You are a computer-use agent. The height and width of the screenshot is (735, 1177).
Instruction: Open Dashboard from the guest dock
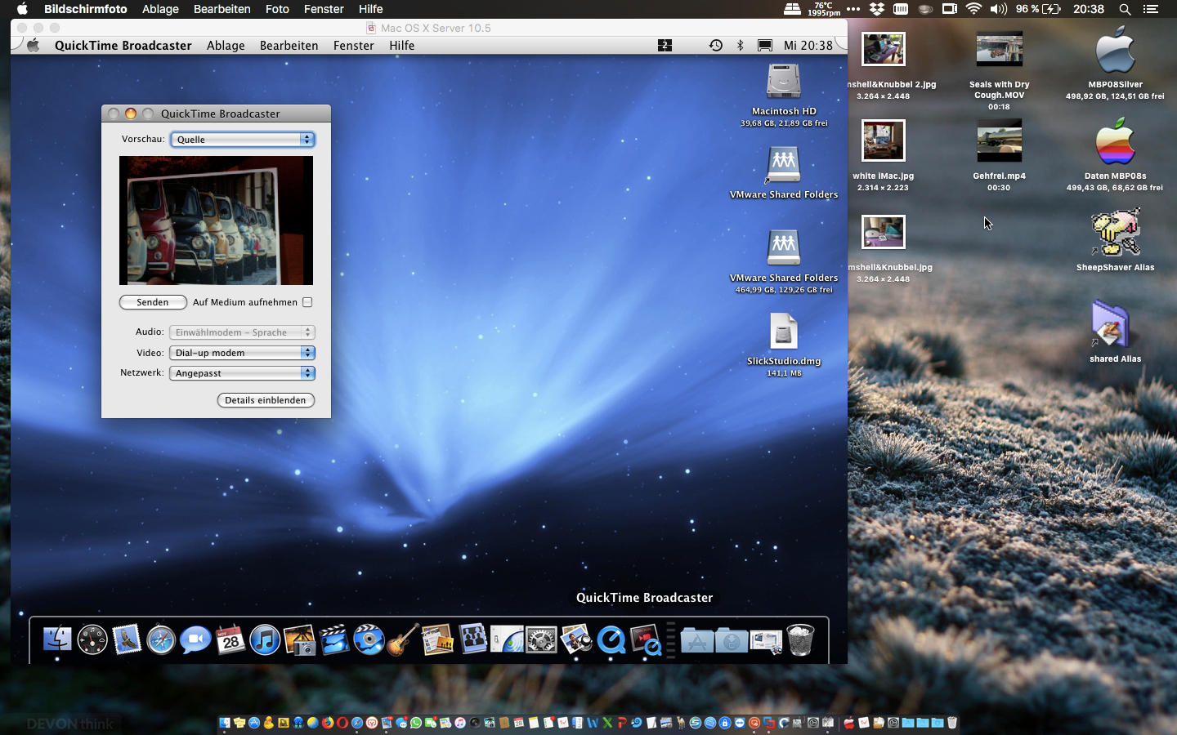(x=92, y=639)
